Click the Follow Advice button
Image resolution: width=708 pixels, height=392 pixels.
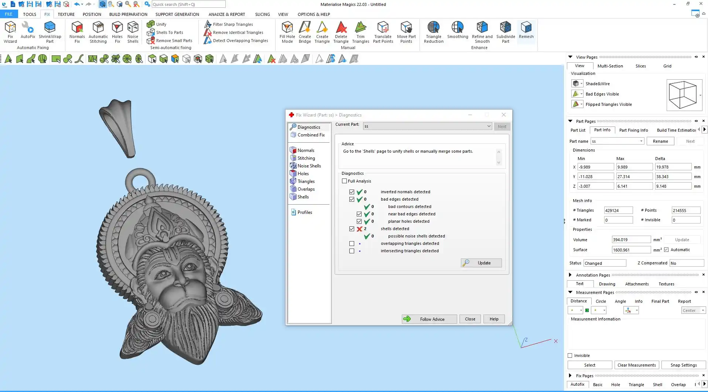pos(429,319)
